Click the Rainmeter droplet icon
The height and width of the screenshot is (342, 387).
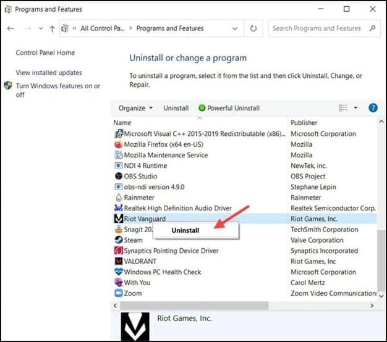coord(119,198)
